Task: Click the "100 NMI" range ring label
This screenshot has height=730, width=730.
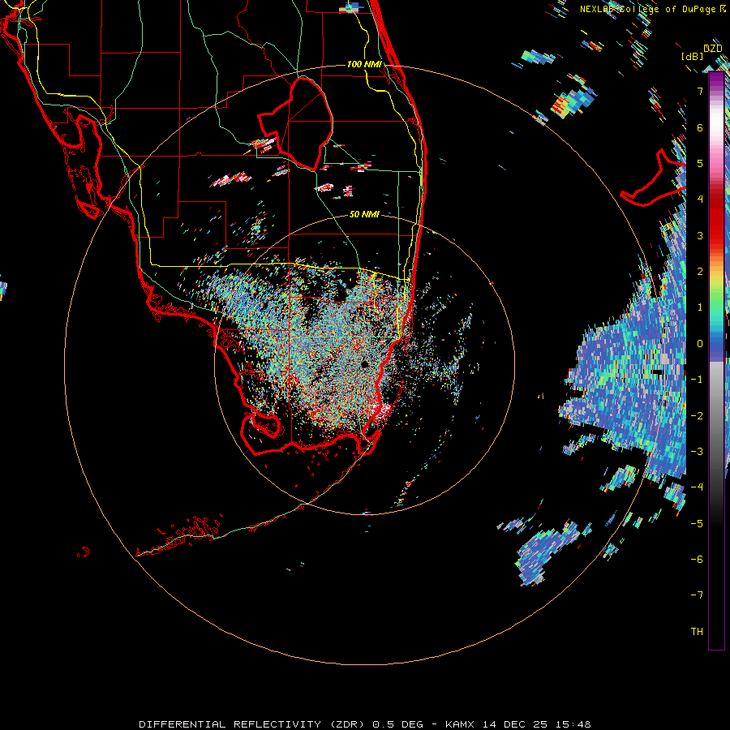Action: (364, 64)
